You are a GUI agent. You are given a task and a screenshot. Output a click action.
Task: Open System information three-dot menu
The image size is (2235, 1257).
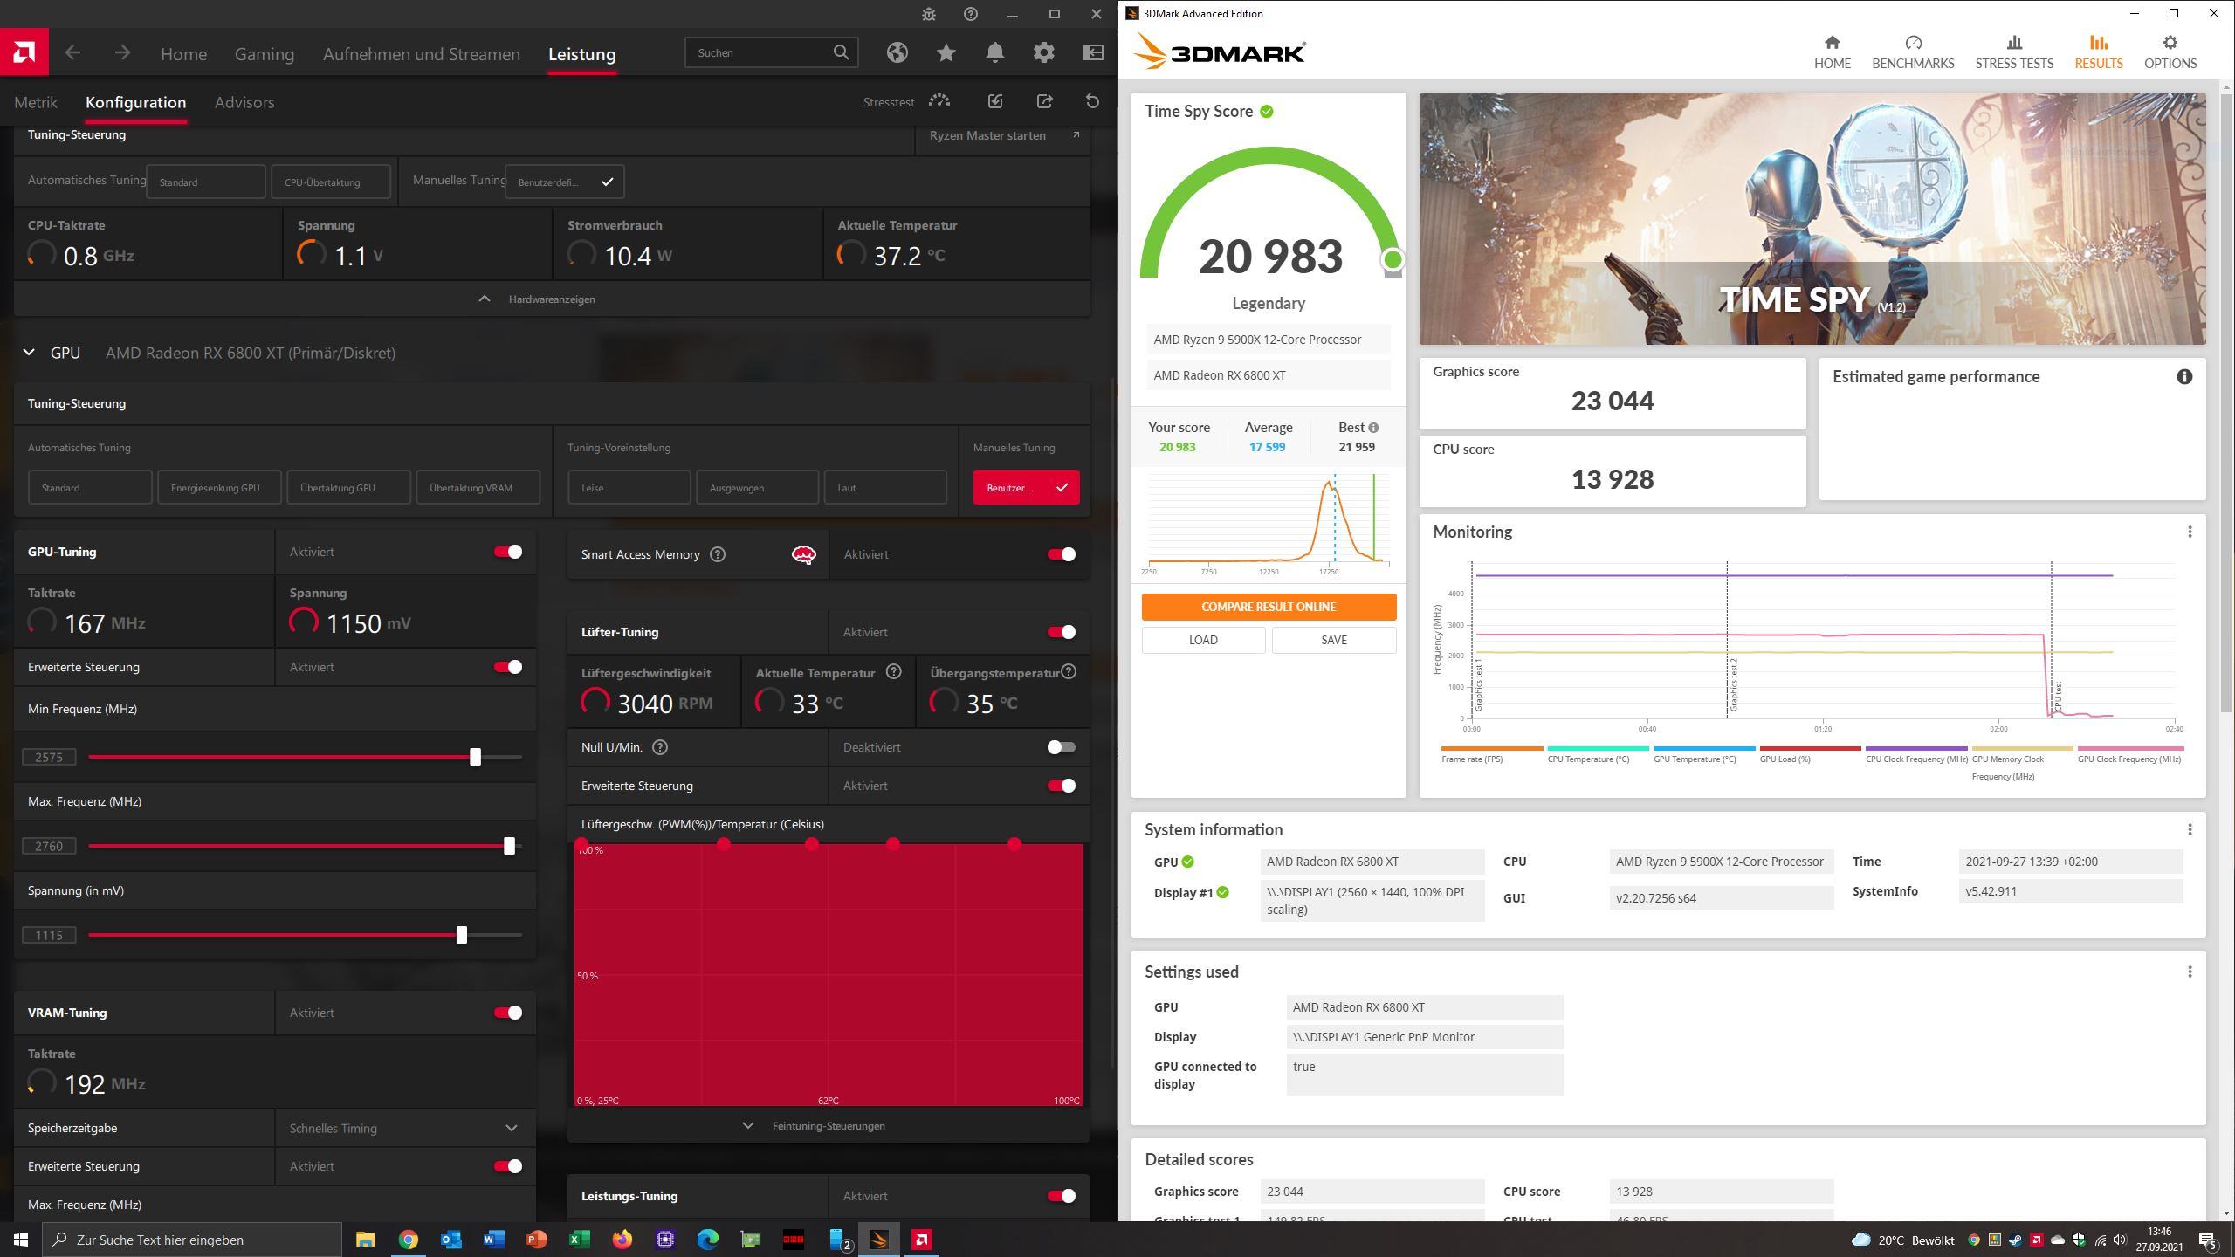[x=2190, y=829]
